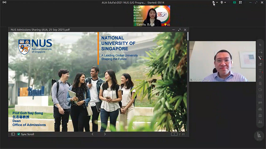Open the camera options dropdown arrow
The height and width of the screenshot is (149, 266).
tap(225, 3)
